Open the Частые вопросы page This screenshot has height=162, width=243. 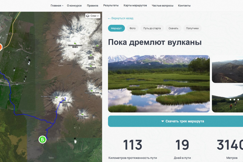(x=162, y=6)
